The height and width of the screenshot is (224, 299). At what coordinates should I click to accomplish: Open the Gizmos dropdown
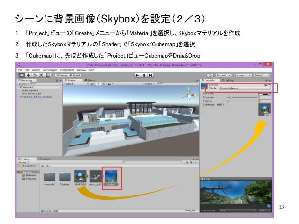(149, 84)
